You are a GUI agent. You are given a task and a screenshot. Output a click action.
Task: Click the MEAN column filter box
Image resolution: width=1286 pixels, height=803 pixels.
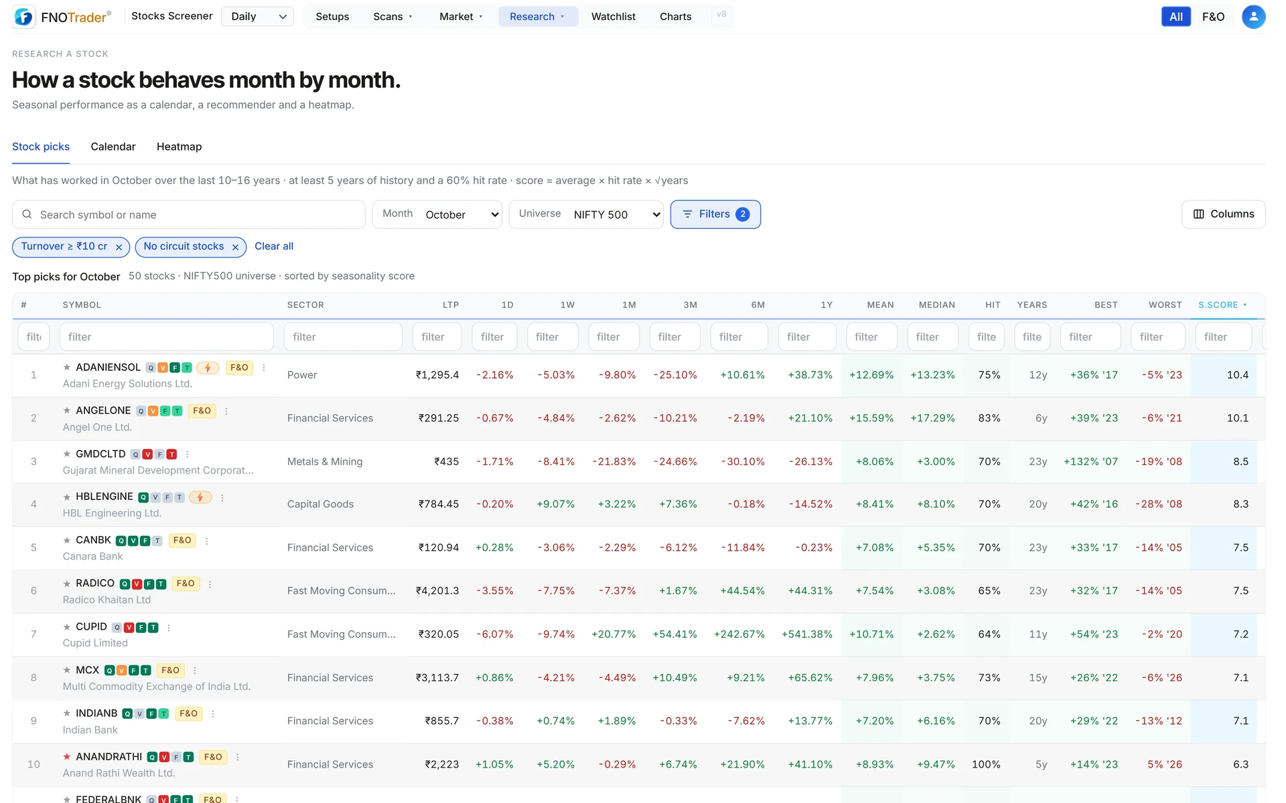pos(871,337)
